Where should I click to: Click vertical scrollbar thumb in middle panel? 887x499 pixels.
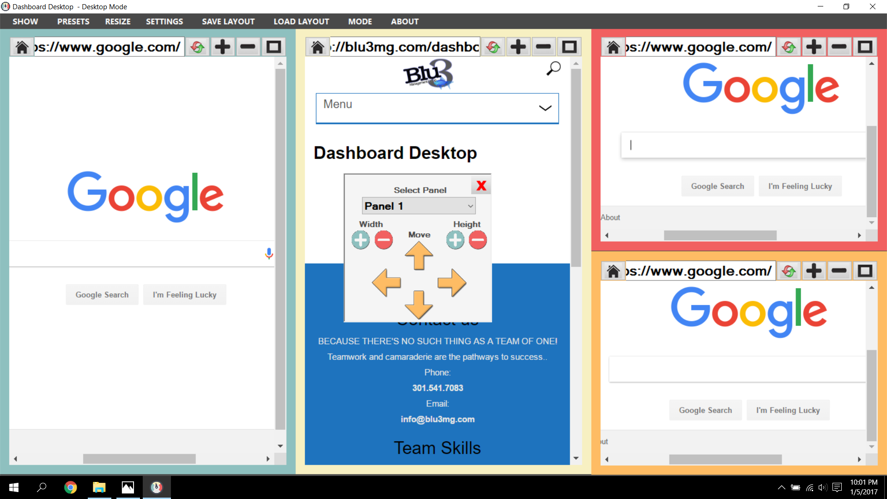click(x=576, y=169)
